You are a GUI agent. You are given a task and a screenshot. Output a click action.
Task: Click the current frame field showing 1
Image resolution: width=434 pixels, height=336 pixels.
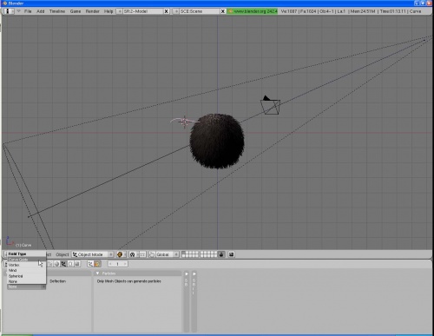coord(118,264)
